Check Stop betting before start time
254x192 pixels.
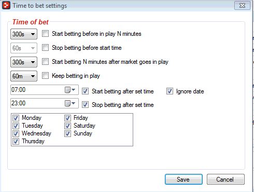click(x=46, y=48)
